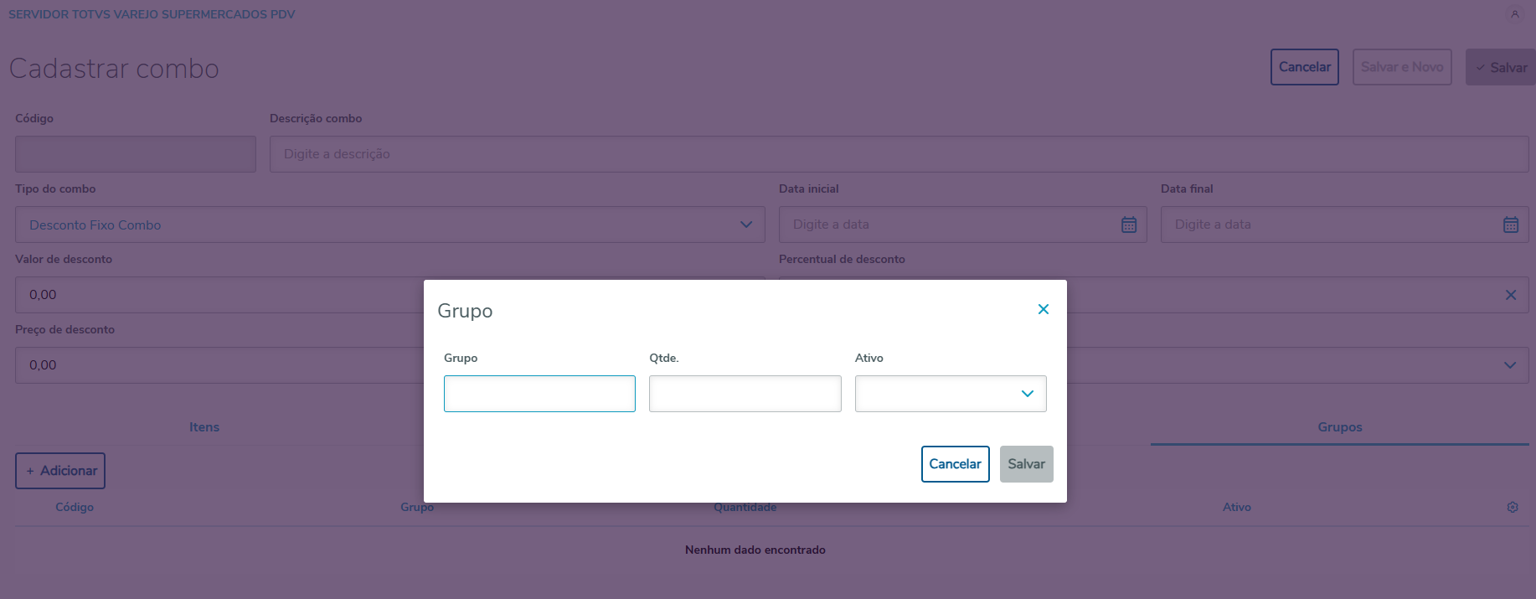
Task: Close the Grupo dialog with the X icon
Action: [x=1044, y=309]
